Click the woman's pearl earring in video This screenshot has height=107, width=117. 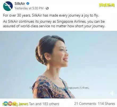(x=49, y=59)
